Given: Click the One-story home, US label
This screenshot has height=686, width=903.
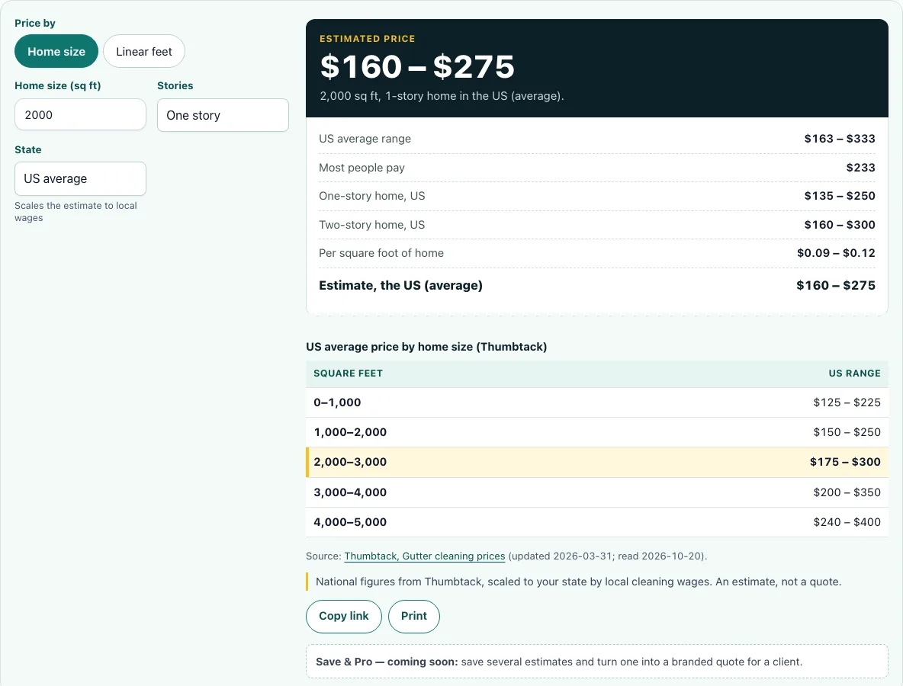Looking at the screenshot, I should (372, 196).
